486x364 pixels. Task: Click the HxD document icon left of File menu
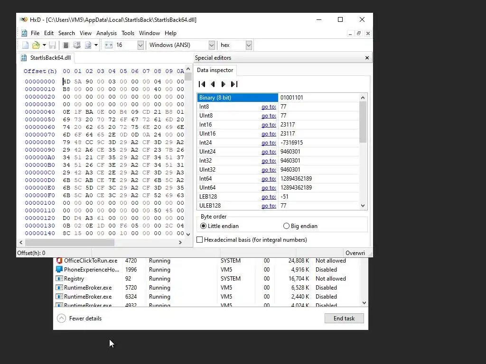[x=24, y=33]
